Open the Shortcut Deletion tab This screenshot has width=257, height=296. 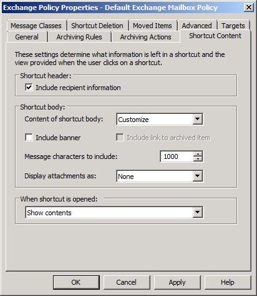click(97, 26)
